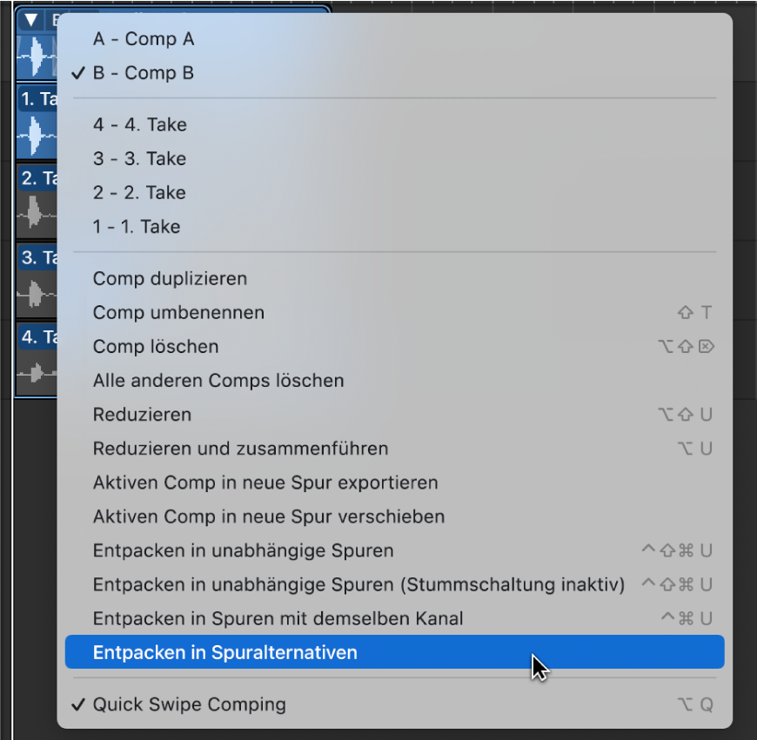Select the take lane labeled "1. Ta"
This screenshot has height=740, width=757.
[35, 99]
